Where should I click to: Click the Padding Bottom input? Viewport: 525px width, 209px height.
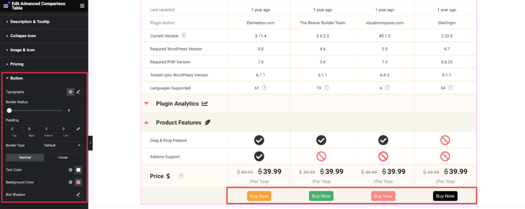tap(49, 129)
